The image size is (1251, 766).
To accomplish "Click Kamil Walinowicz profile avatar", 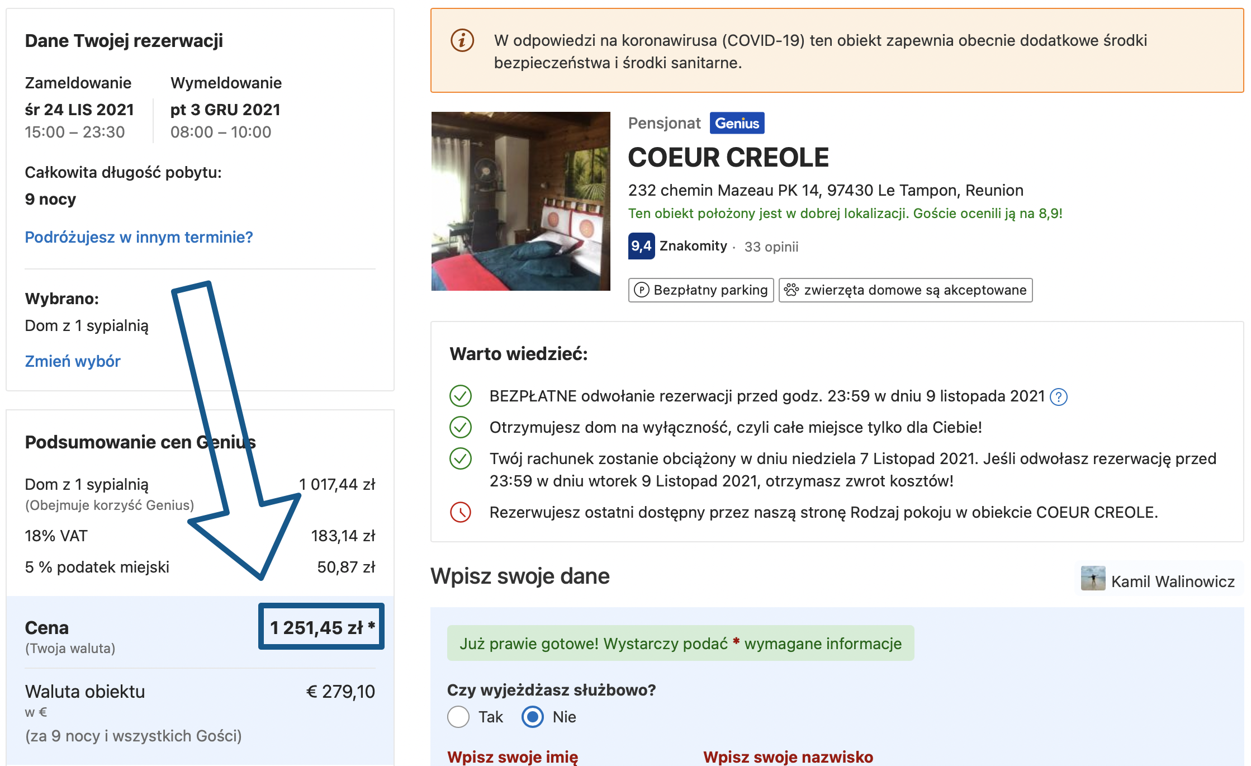I will pyautogui.click(x=1093, y=579).
